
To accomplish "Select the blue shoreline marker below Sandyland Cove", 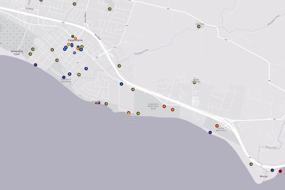I will pyautogui.click(x=36, y=65).
